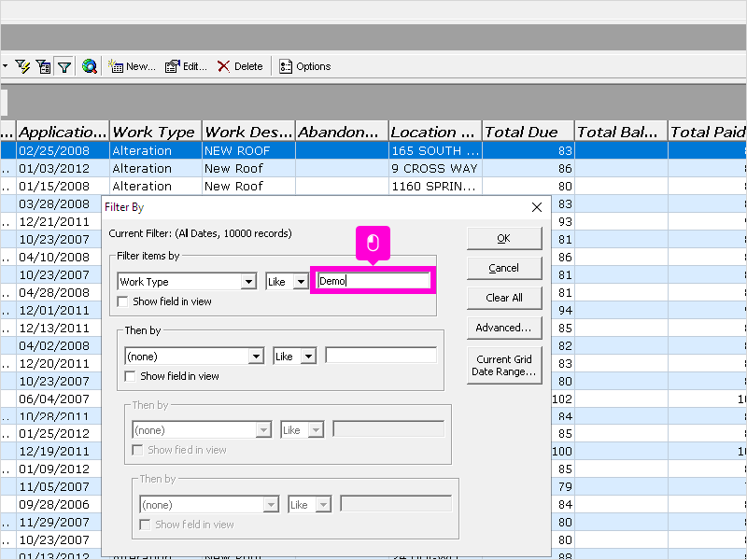Click the Total Paid column header
The height and width of the screenshot is (560, 747).
click(708, 132)
